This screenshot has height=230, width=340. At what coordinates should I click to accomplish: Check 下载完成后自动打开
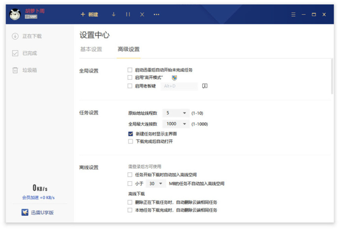pyautogui.click(x=131, y=142)
